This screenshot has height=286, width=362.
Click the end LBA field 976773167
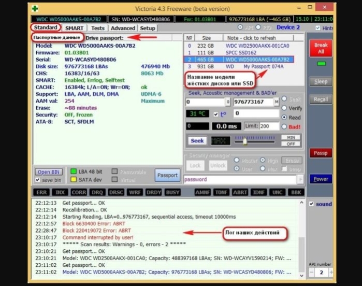coord(253,102)
